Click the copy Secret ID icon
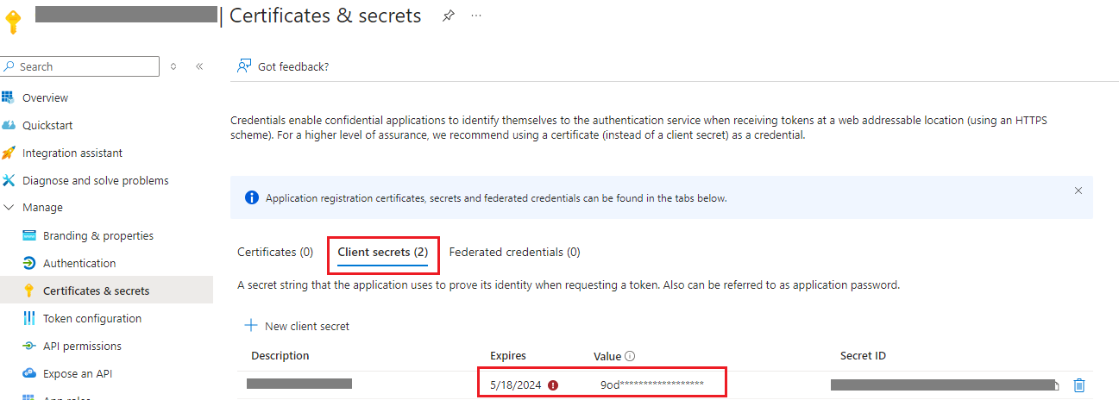 [1058, 385]
